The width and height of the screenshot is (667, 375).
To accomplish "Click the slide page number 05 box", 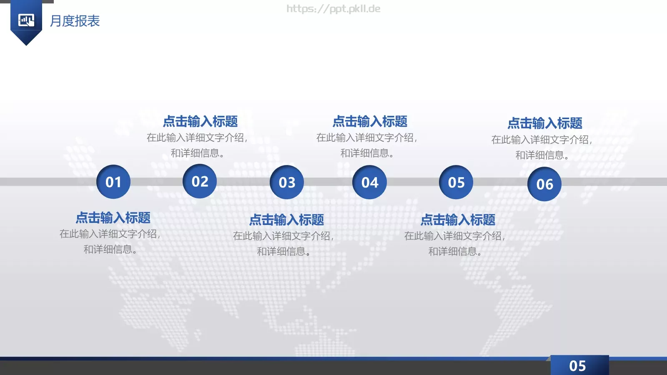I will 579,365.
